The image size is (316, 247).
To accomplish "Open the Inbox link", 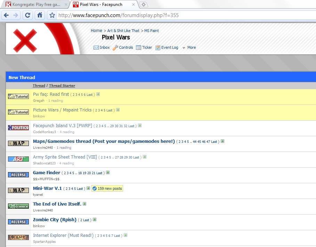I will tap(105, 47).
